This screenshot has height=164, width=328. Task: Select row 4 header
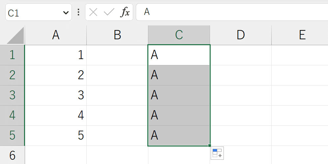12,115
